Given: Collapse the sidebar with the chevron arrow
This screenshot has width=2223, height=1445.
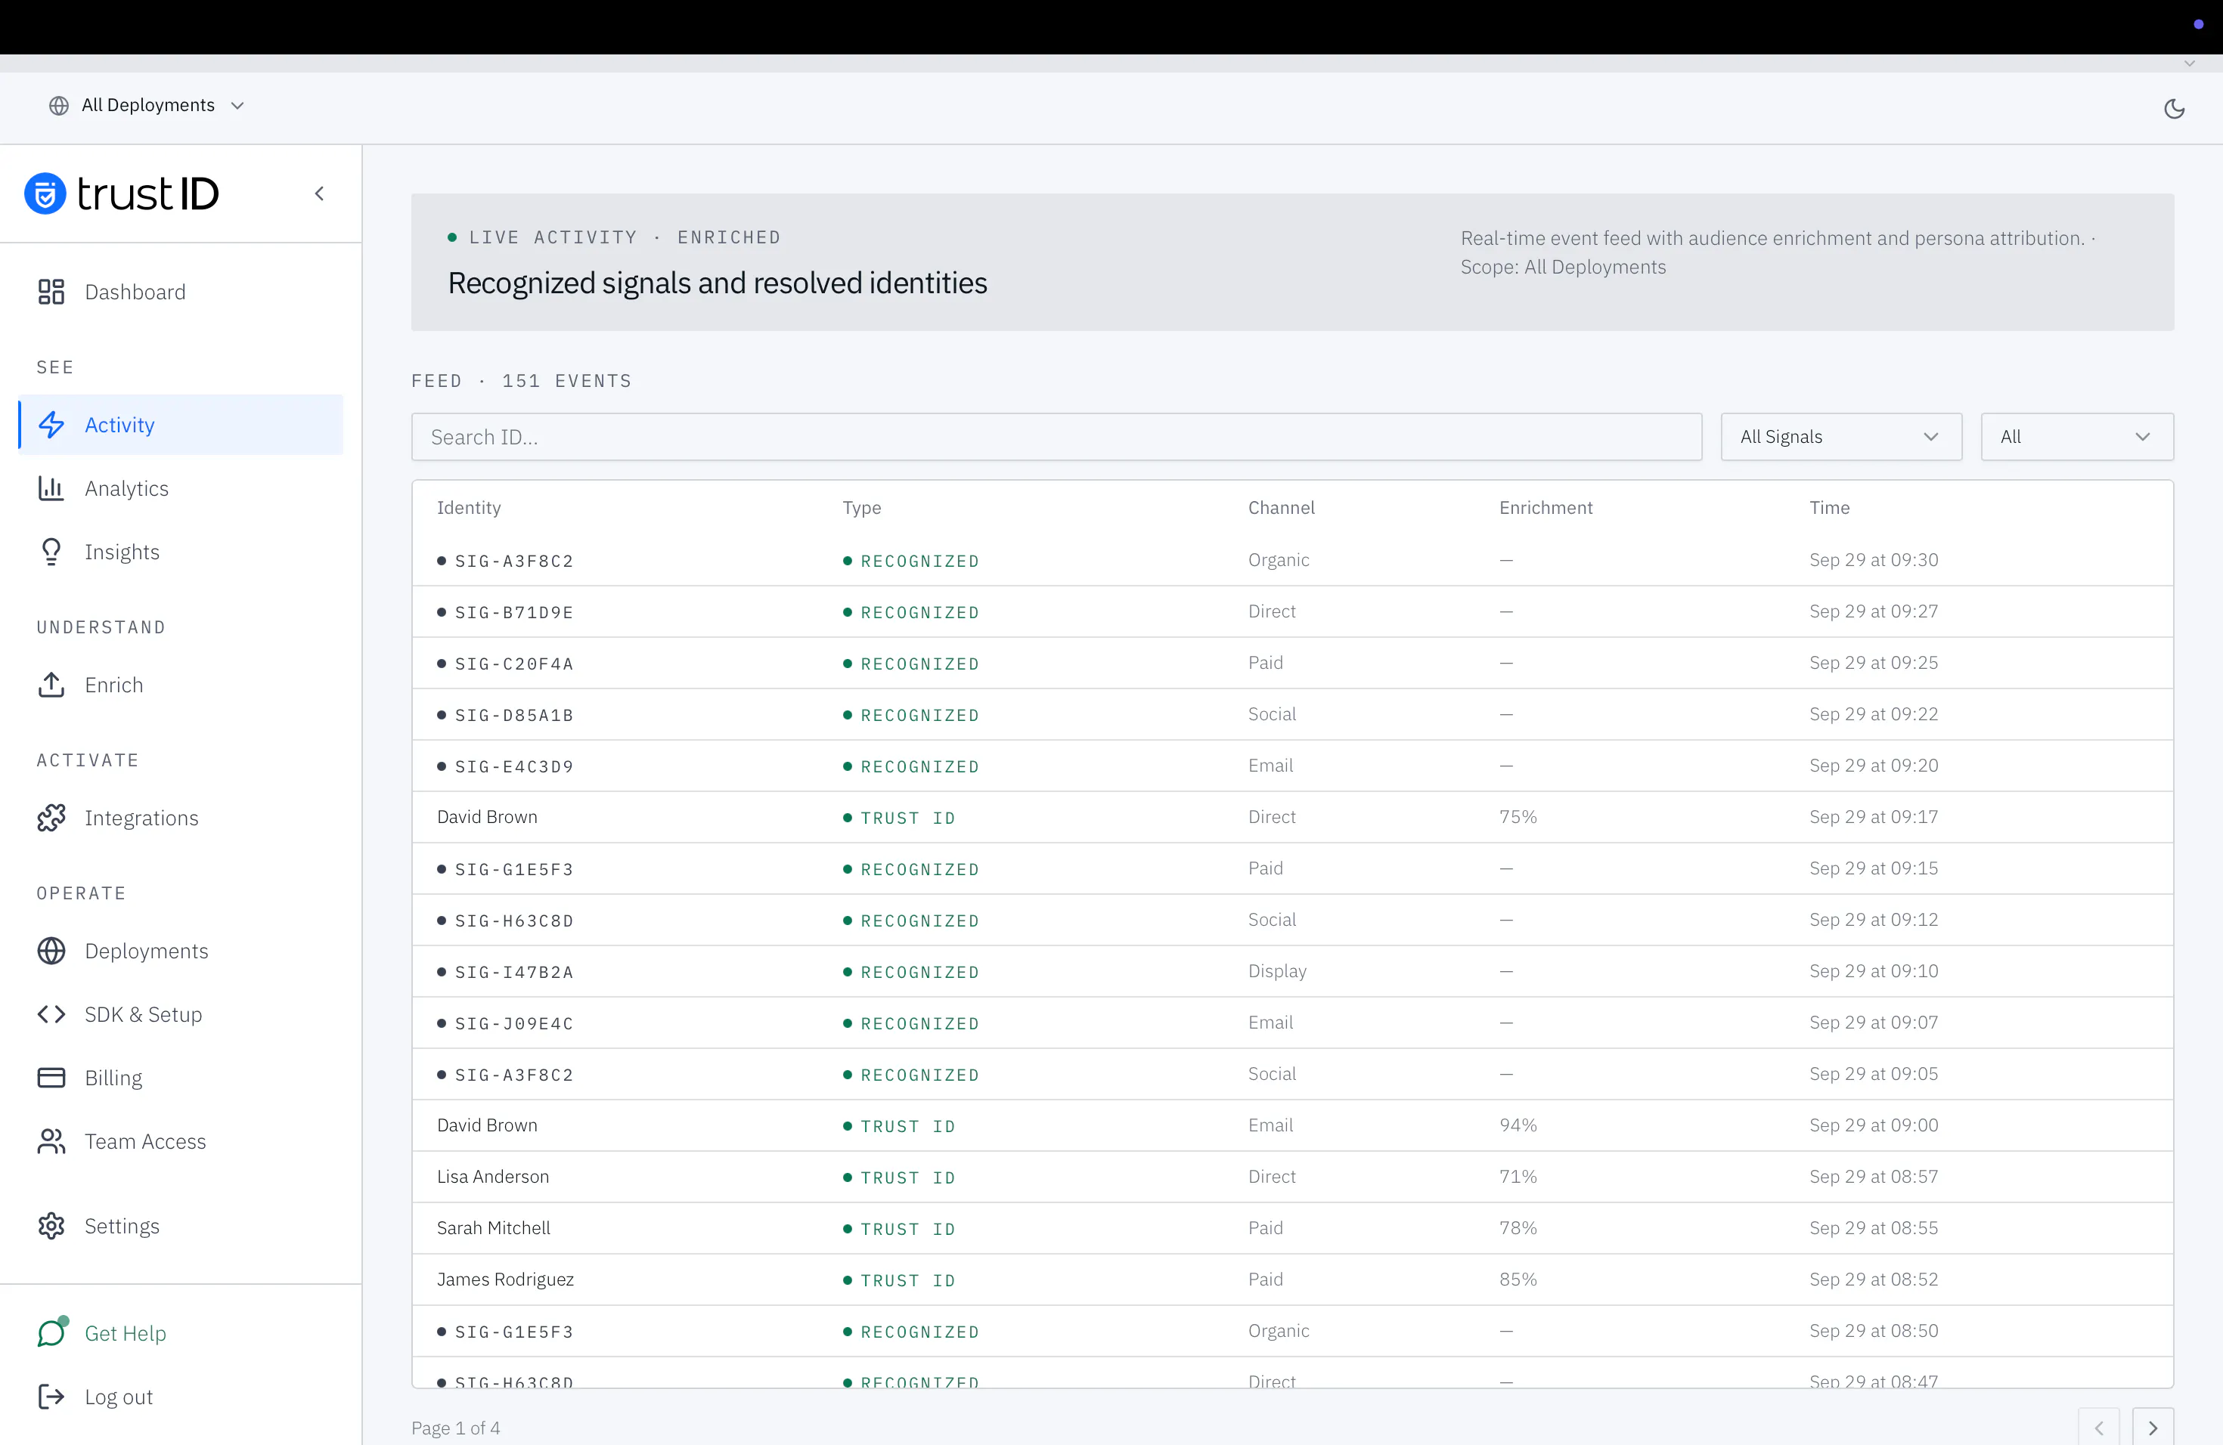Looking at the screenshot, I should [319, 193].
